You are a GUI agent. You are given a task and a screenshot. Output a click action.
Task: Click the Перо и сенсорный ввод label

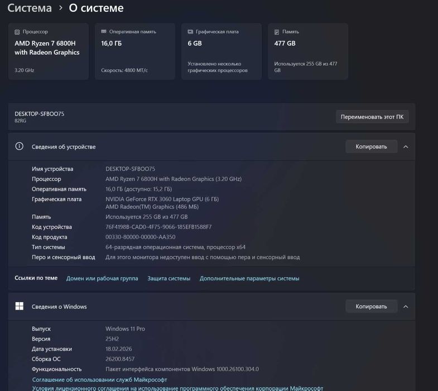pos(64,257)
